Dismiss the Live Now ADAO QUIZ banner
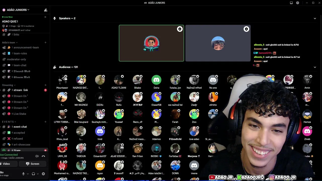Viewport: 322px width, 181px height. (45, 17)
